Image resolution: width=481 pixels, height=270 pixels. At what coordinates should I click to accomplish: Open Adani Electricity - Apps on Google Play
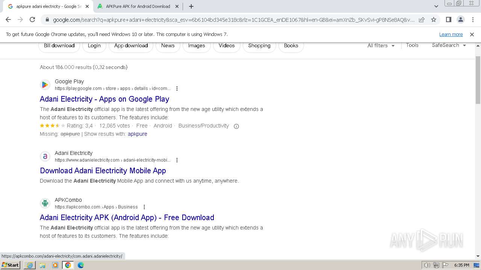[104, 99]
